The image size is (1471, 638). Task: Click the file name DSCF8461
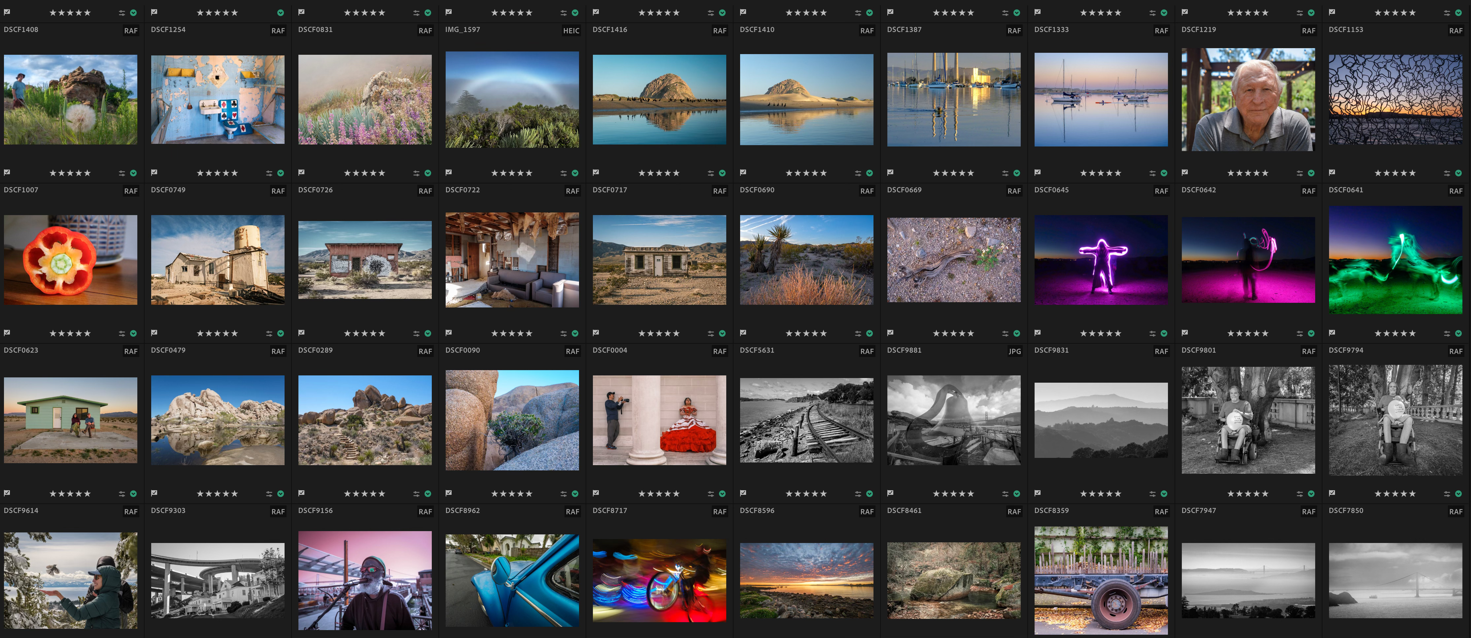click(x=904, y=511)
